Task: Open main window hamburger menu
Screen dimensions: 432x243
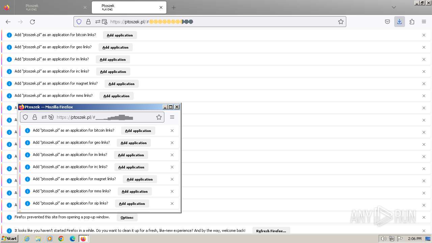Action: click(424, 22)
